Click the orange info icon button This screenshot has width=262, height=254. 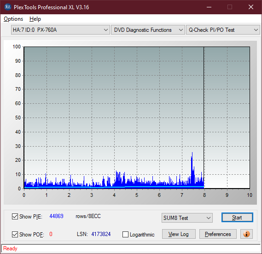coord(246,234)
